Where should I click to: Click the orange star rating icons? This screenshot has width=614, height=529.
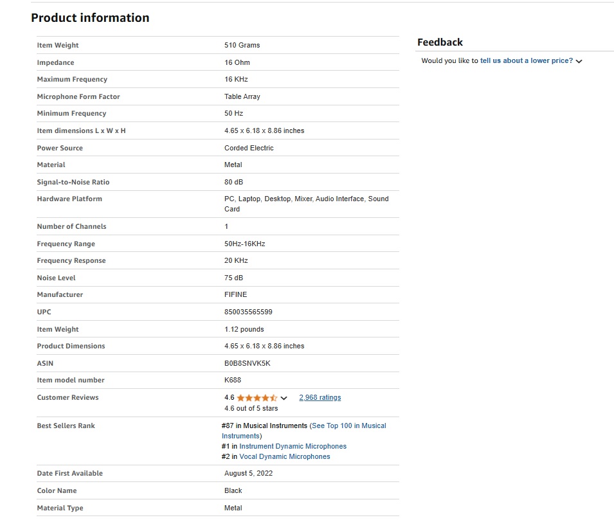(257, 398)
